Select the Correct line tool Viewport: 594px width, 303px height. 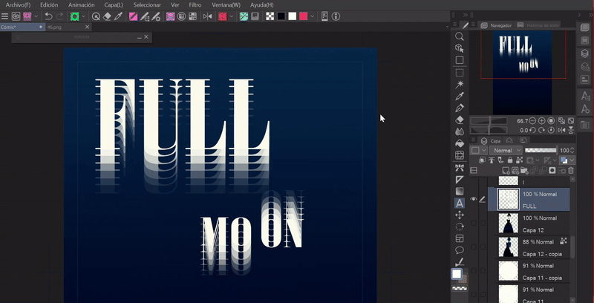tap(459, 262)
